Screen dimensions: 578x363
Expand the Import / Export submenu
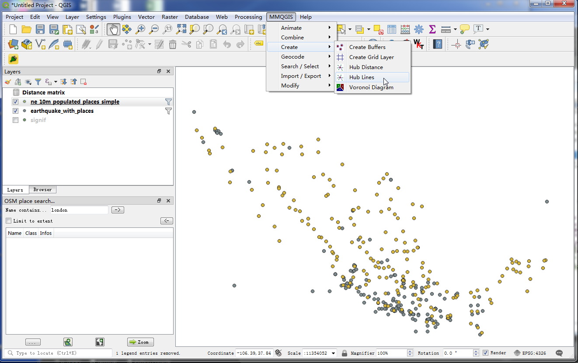(302, 76)
